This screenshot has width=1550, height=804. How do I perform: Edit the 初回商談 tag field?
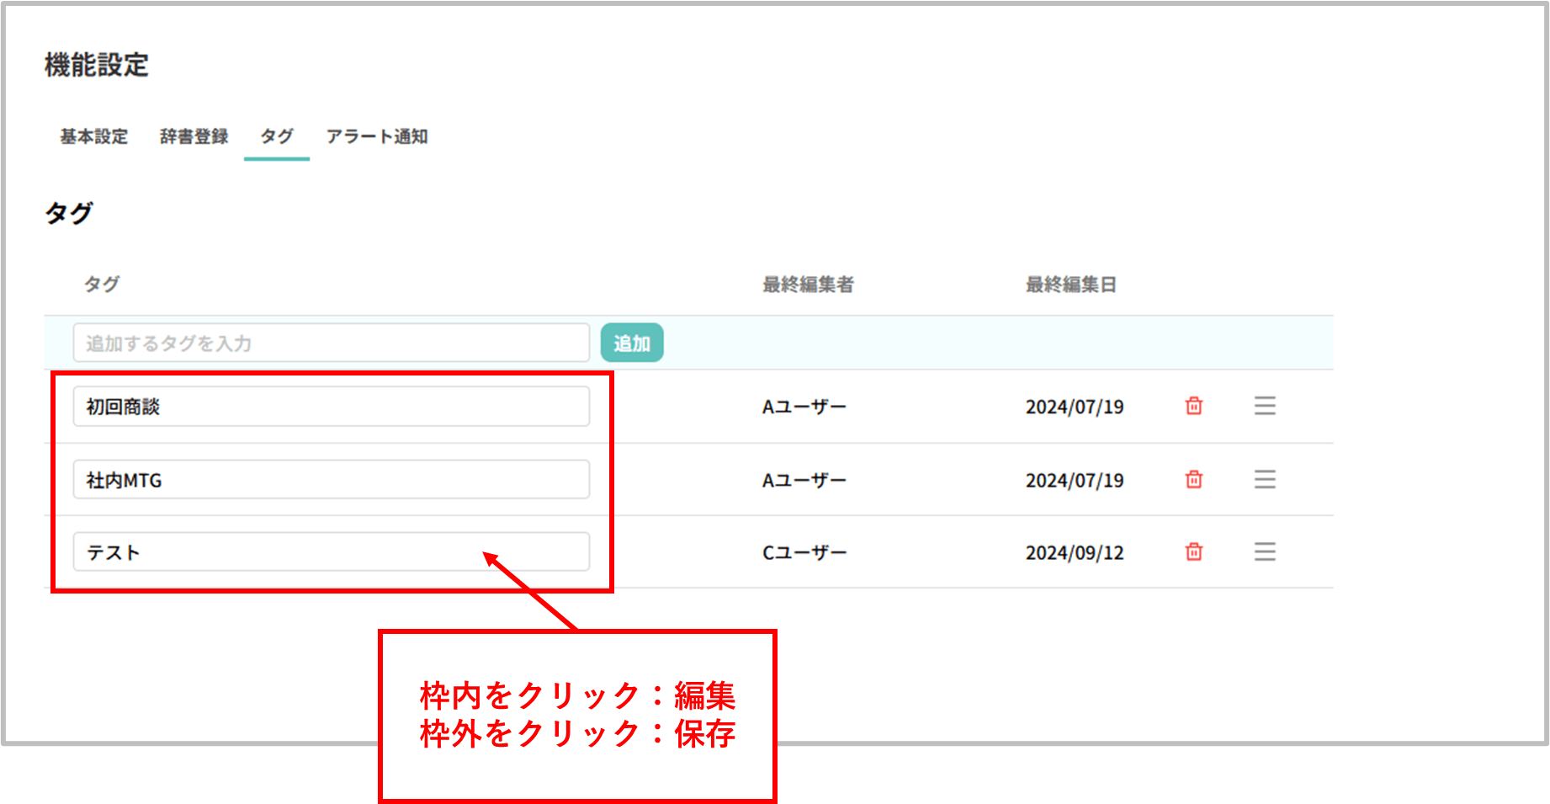click(x=332, y=407)
